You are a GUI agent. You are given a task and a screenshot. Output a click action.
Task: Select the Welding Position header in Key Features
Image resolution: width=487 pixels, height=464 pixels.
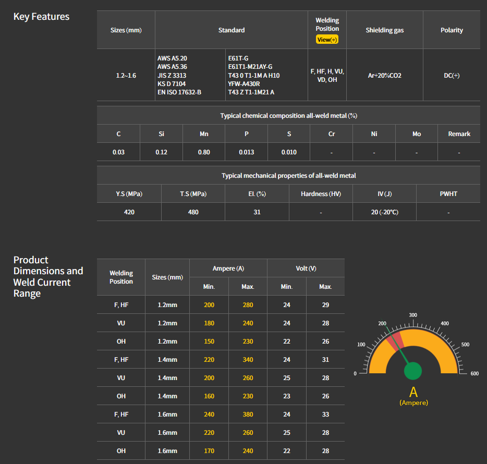(327, 24)
